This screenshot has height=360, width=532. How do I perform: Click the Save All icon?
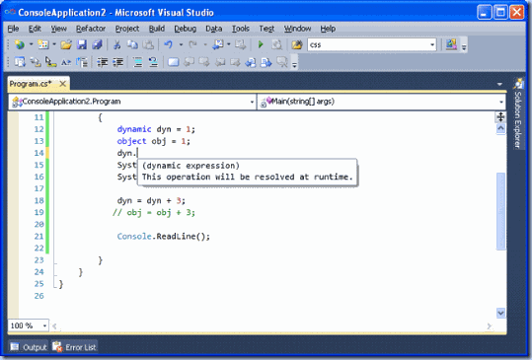(x=97, y=44)
